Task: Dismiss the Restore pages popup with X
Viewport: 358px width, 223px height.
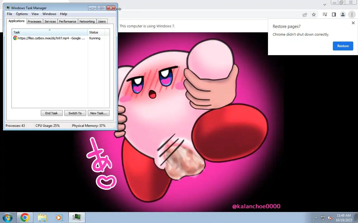Action: tap(353, 23)
